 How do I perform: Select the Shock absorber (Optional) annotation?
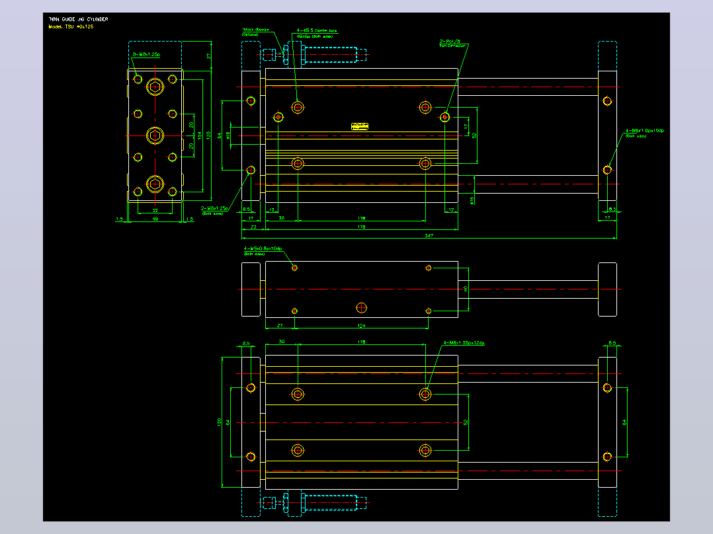click(x=255, y=32)
